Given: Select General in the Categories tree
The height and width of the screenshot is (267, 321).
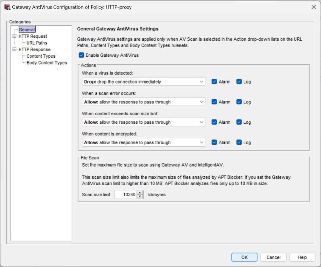Looking at the screenshot, I should click(27, 30).
